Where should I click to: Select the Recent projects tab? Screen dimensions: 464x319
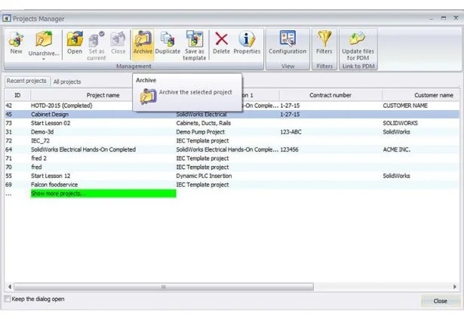[26, 81]
